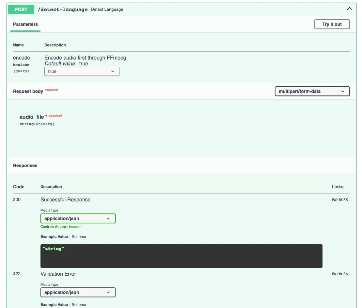
Task: Click the green POST method badge
Action: (x=21, y=9)
